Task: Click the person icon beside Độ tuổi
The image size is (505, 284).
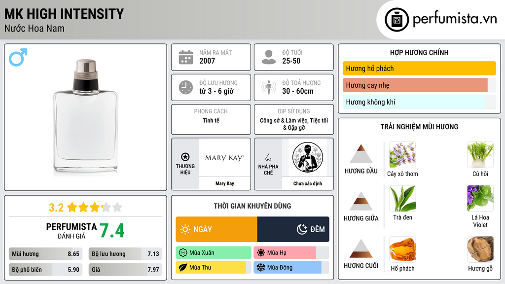Action: [x=269, y=57]
